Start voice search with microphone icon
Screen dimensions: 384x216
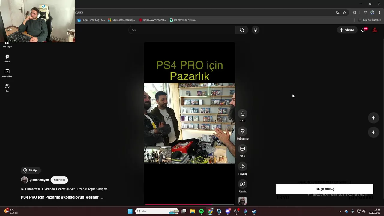pyautogui.click(x=255, y=30)
